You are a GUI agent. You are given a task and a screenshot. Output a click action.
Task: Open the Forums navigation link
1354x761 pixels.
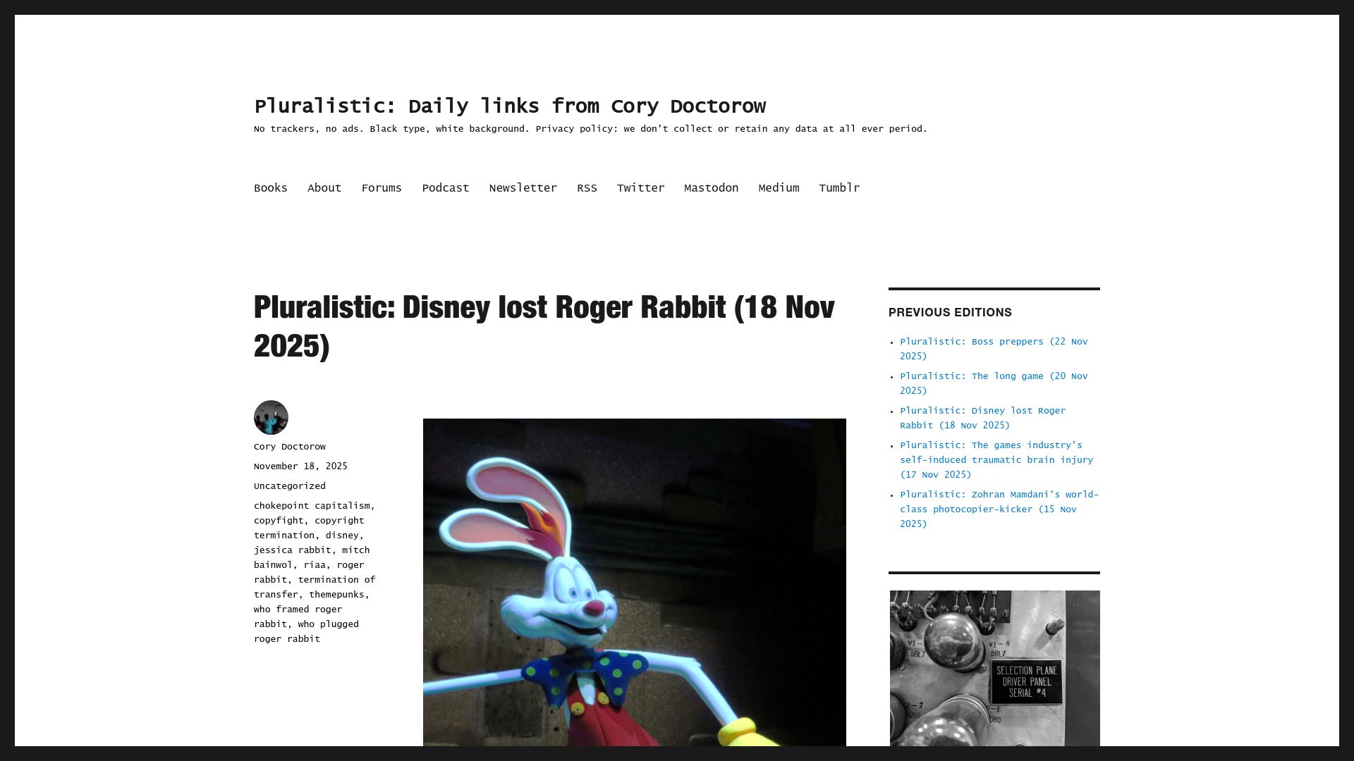coord(382,188)
